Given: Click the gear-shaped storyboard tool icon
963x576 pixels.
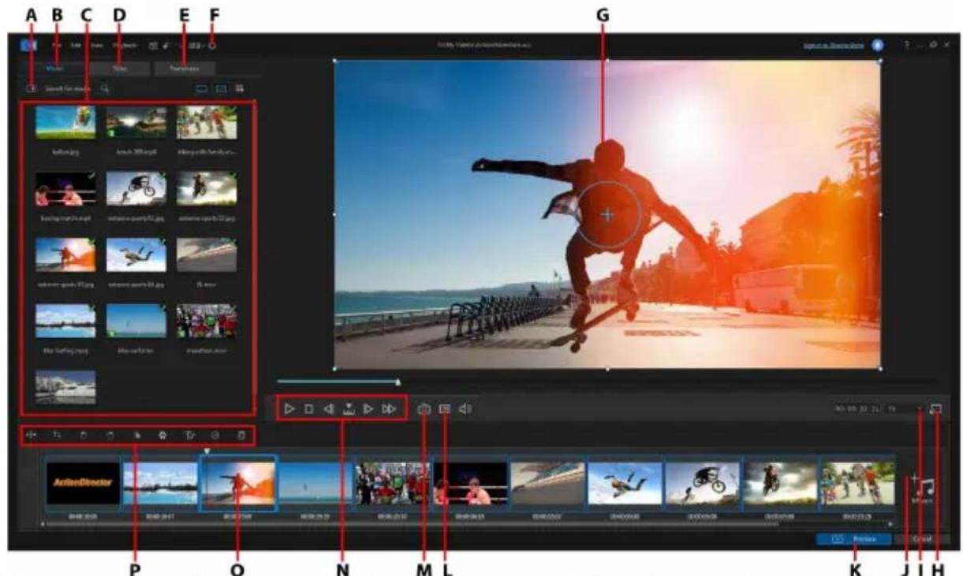Looking at the screenshot, I should pyautogui.click(x=162, y=434).
